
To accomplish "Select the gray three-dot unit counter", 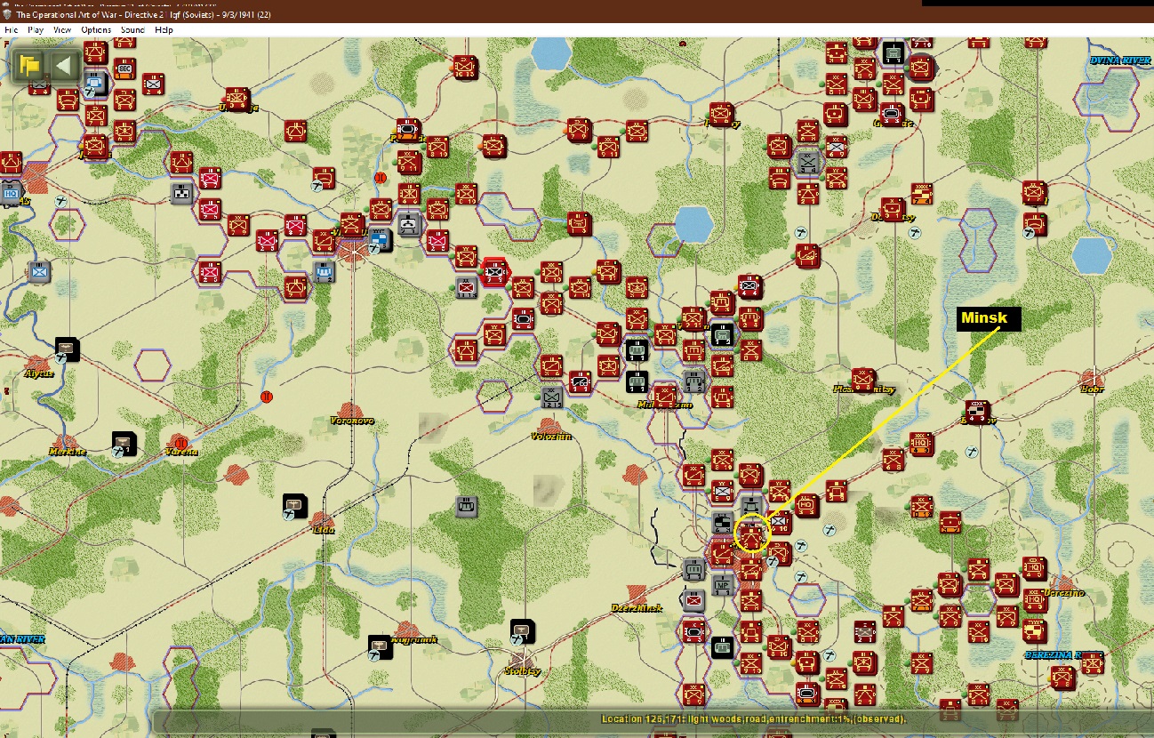I will point(183,192).
